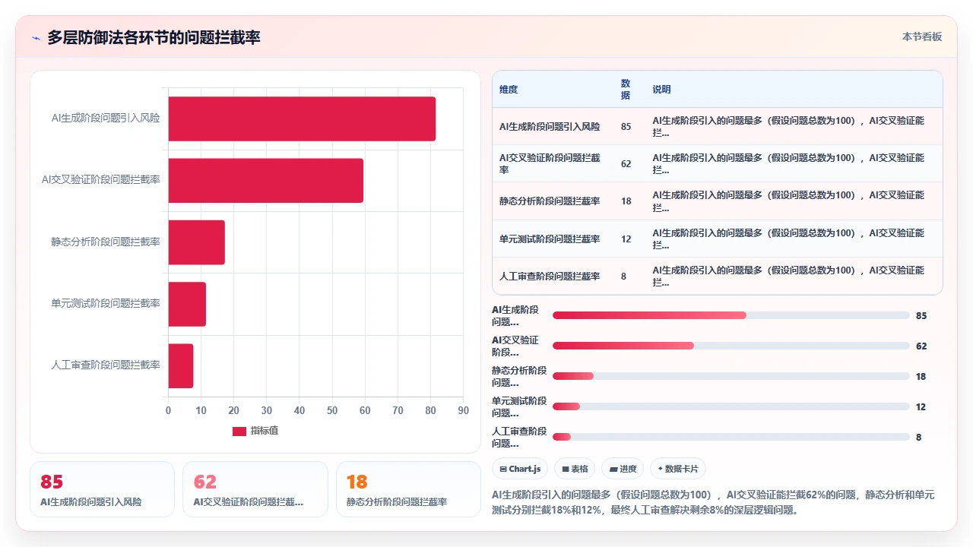Viewport: 973px width, 547px height.
Task: Click value 62 in the table
Action: 626,164
